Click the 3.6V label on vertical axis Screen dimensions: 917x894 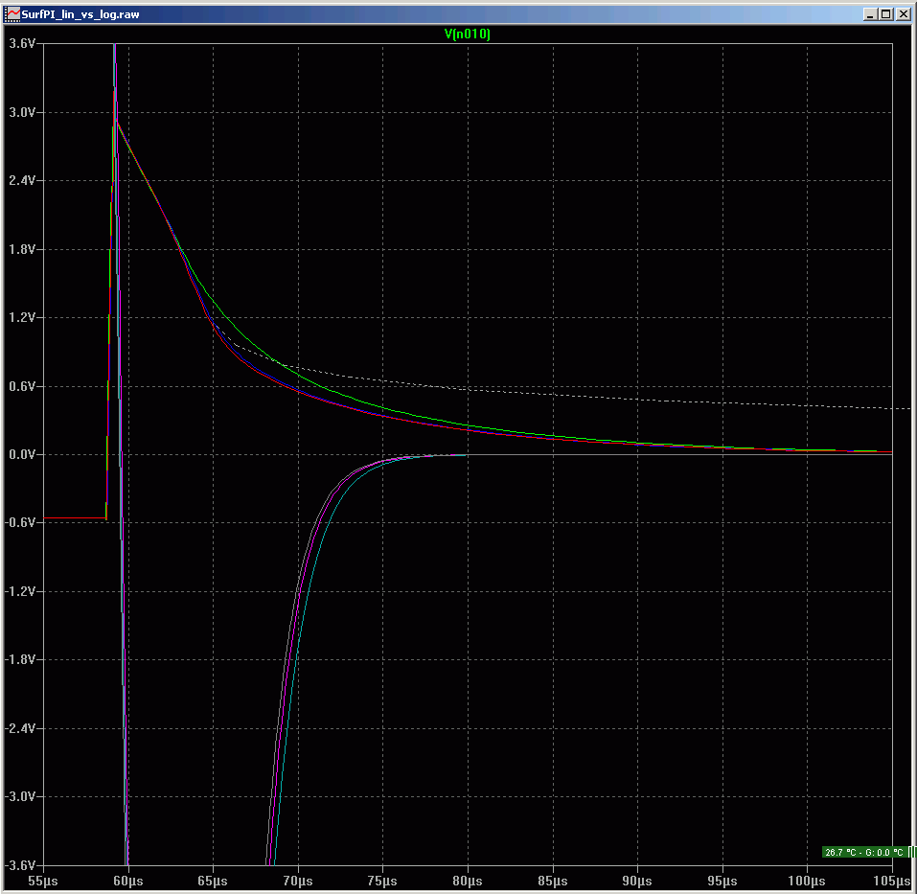pyautogui.click(x=21, y=44)
